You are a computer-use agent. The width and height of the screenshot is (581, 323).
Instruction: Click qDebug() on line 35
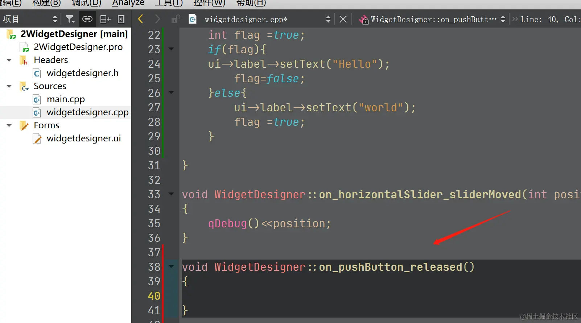pos(234,224)
